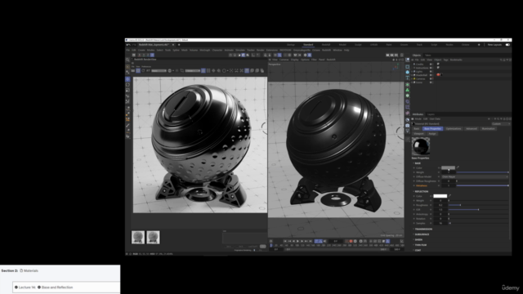The height and width of the screenshot is (294, 523).
Task: Expand the COAT section
Action: point(418,251)
